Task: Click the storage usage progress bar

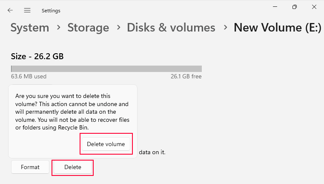Action: [106, 69]
